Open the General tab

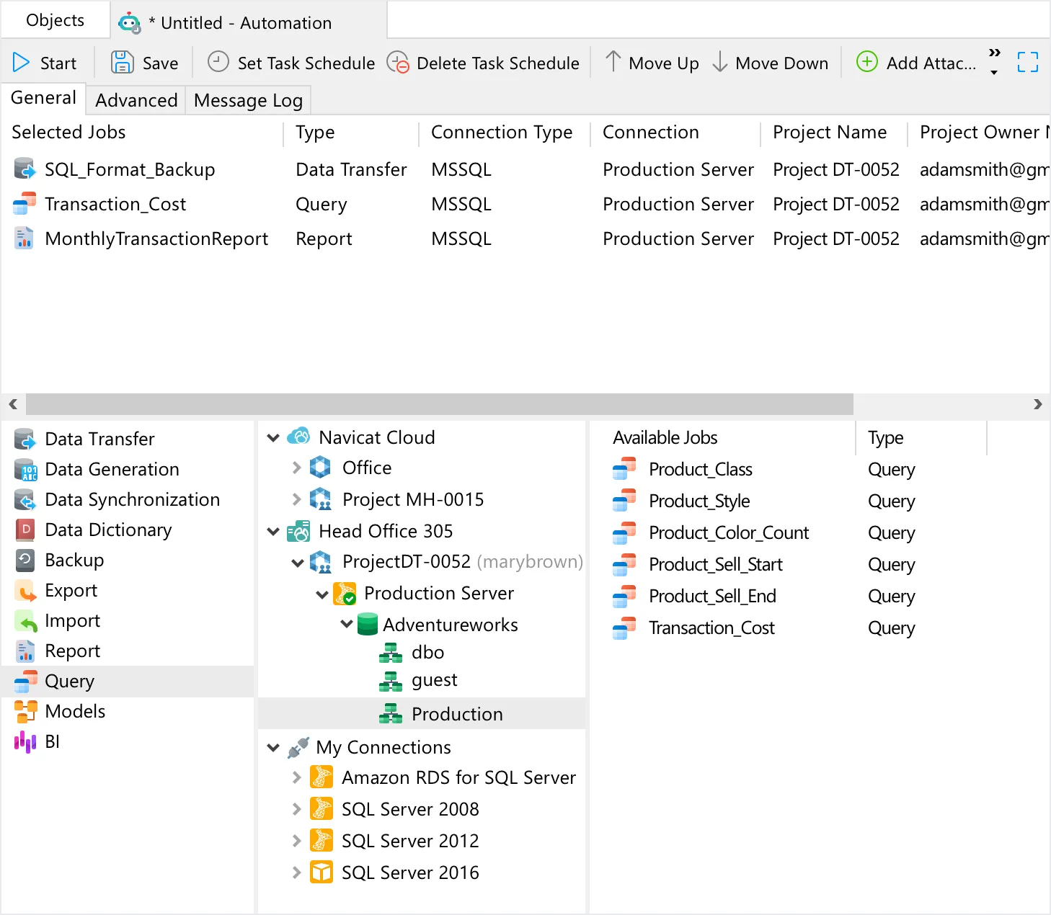tap(44, 98)
